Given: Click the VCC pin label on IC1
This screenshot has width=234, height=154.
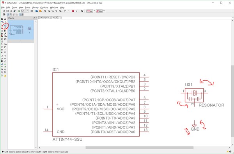Looking at the screenshot, I should point(60,109).
